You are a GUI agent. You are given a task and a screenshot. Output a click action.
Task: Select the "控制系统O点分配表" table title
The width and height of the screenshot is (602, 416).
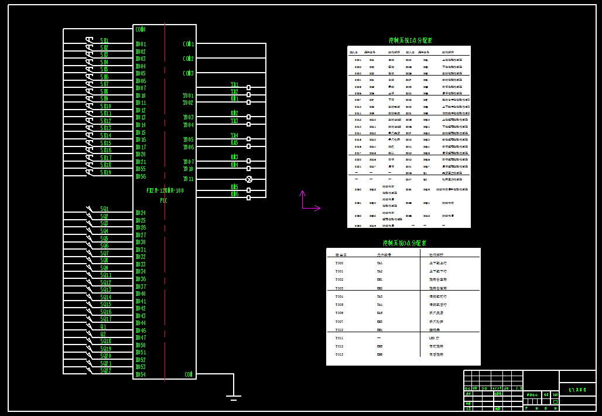(x=405, y=243)
